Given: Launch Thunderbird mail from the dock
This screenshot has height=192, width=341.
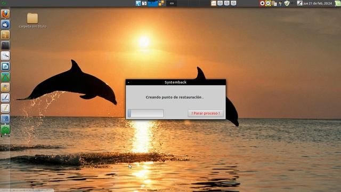Looking at the screenshot, I should pyautogui.click(x=5, y=25).
